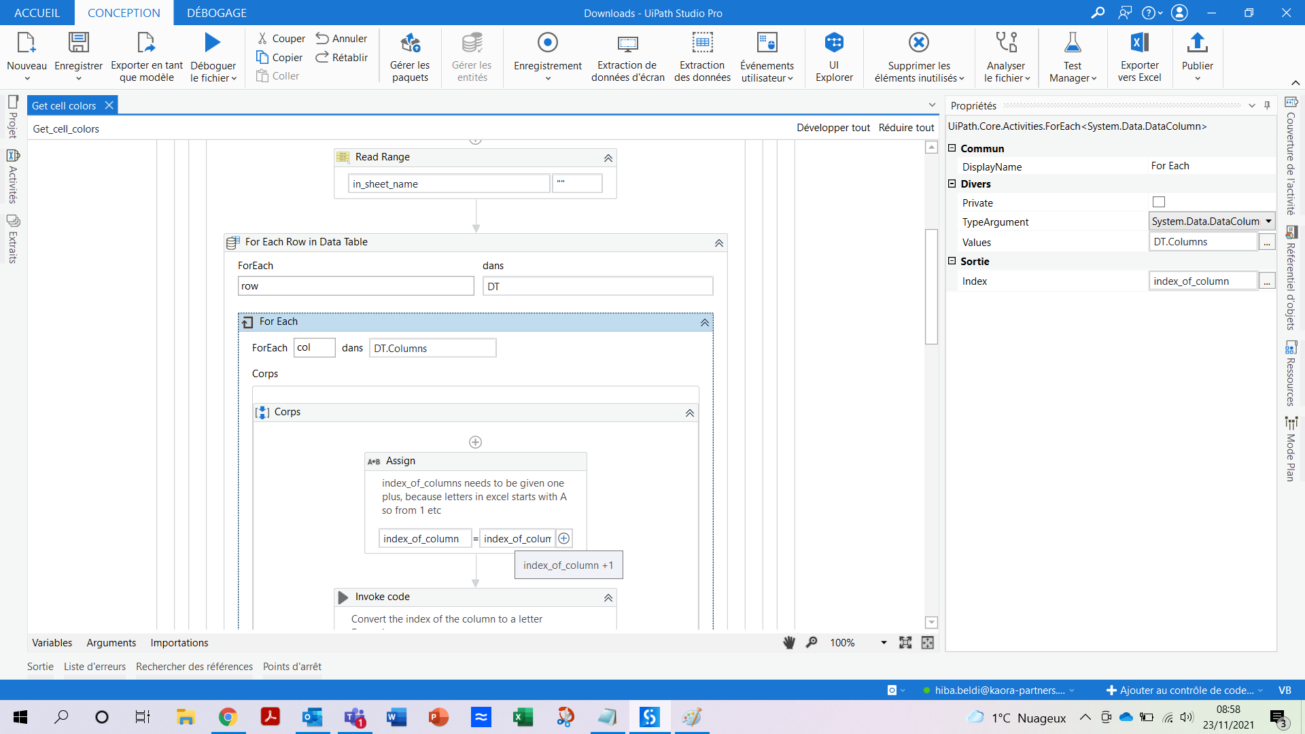The height and width of the screenshot is (734, 1305).
Task: Collapse For Each Row in Data Table
Action: click(719, 243)
